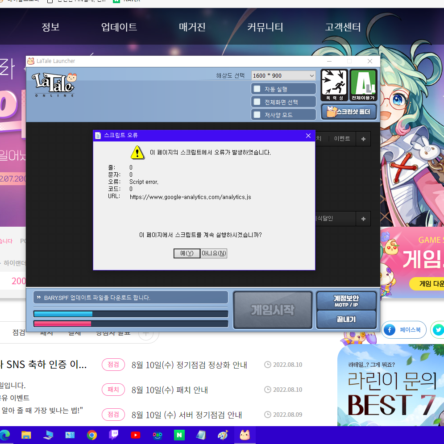This screenshot has height=444, width=444.
Task: Click the pink total progress bar
Action: [131, 324]
